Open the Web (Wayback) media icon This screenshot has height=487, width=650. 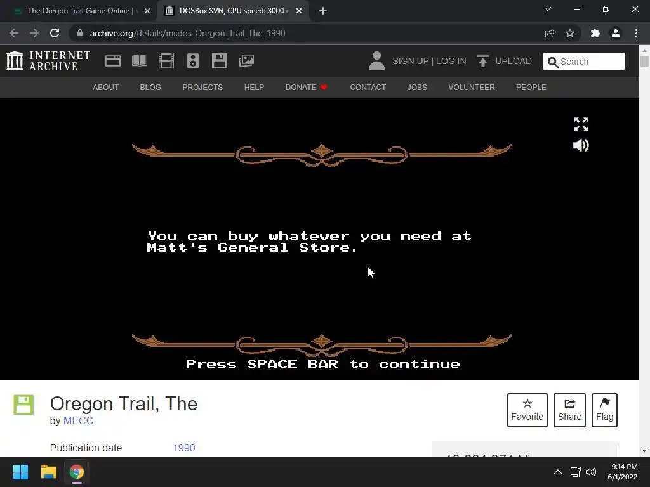tap(113, 61)
